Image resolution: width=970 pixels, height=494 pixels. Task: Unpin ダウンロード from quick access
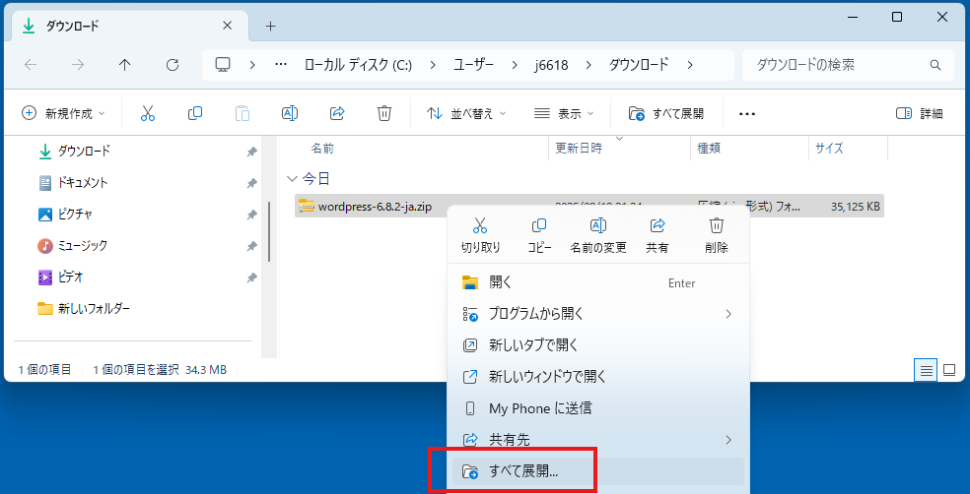click(251, 152)
